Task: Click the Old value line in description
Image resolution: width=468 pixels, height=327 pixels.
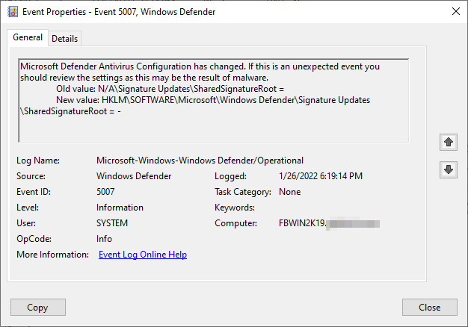Action: 170,89
